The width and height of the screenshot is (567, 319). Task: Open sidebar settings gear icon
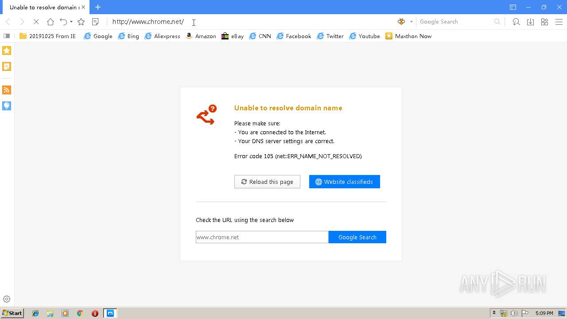pos(7,300)
